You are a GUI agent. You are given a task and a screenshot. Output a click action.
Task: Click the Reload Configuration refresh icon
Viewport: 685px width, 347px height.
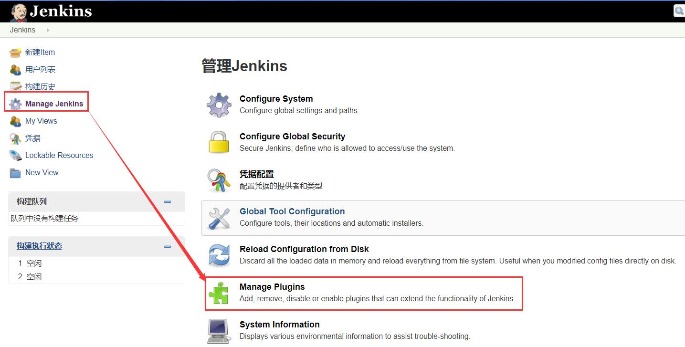(219, 255)
